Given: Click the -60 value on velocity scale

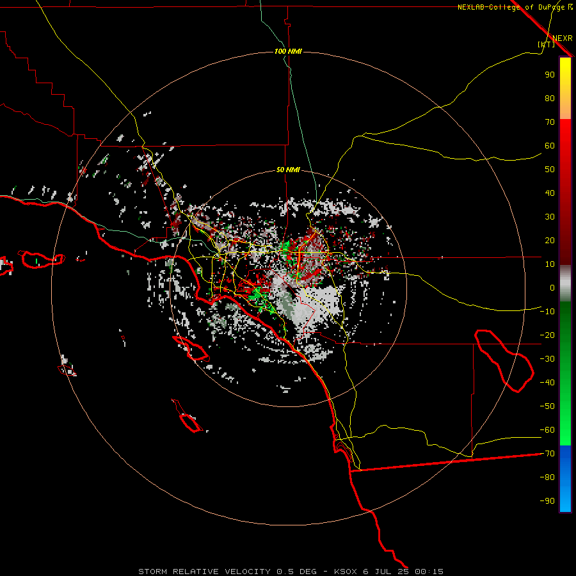Looking at the screenshot, I should 547,430.
